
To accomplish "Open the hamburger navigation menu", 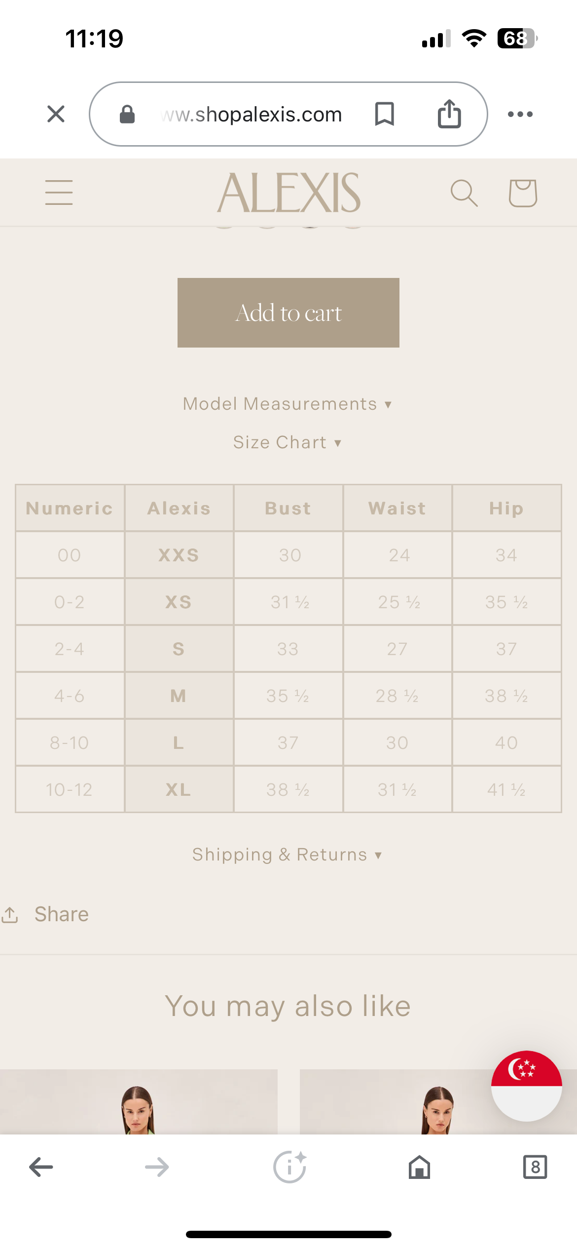I will [x=59, y=193].
